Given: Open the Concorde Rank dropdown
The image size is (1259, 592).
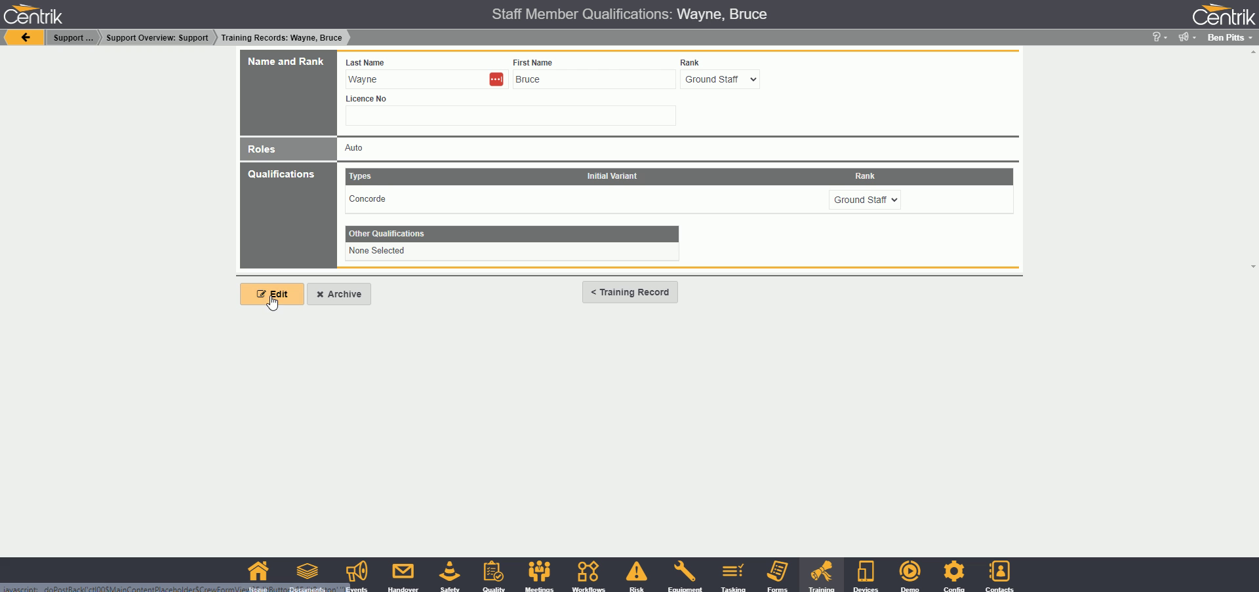Looking at the screenshot, I should [864, 200].
